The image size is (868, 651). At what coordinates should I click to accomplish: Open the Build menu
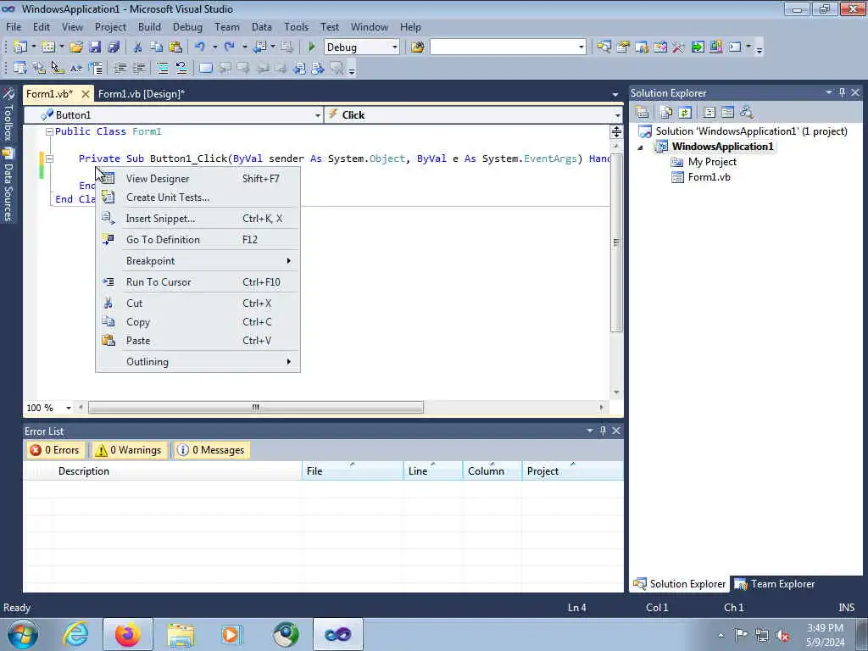(x=149, y=26)
